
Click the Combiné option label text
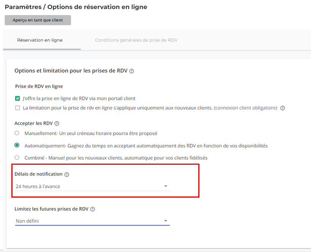coord(116,158)
